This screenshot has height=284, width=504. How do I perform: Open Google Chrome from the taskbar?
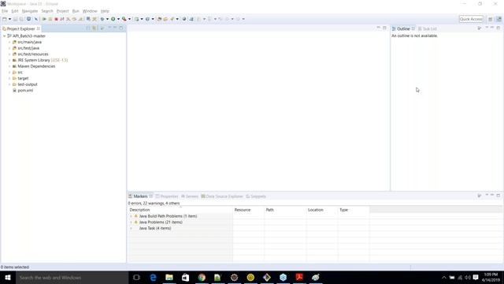[202, 277]
